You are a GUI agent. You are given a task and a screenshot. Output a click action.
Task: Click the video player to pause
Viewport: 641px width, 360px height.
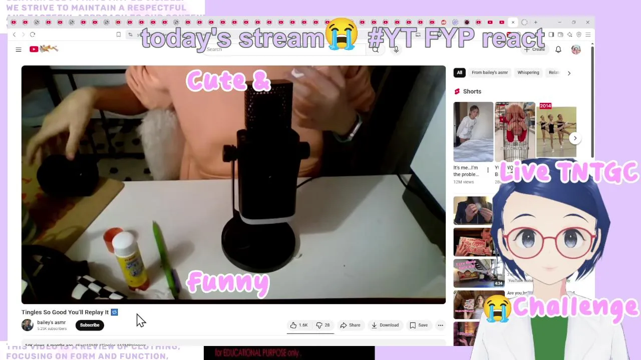coord(233,184)
